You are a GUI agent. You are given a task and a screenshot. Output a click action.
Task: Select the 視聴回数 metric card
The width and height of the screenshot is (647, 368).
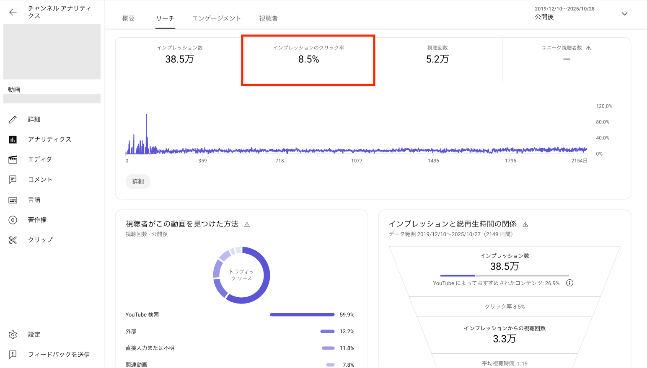tap(437, 55)
